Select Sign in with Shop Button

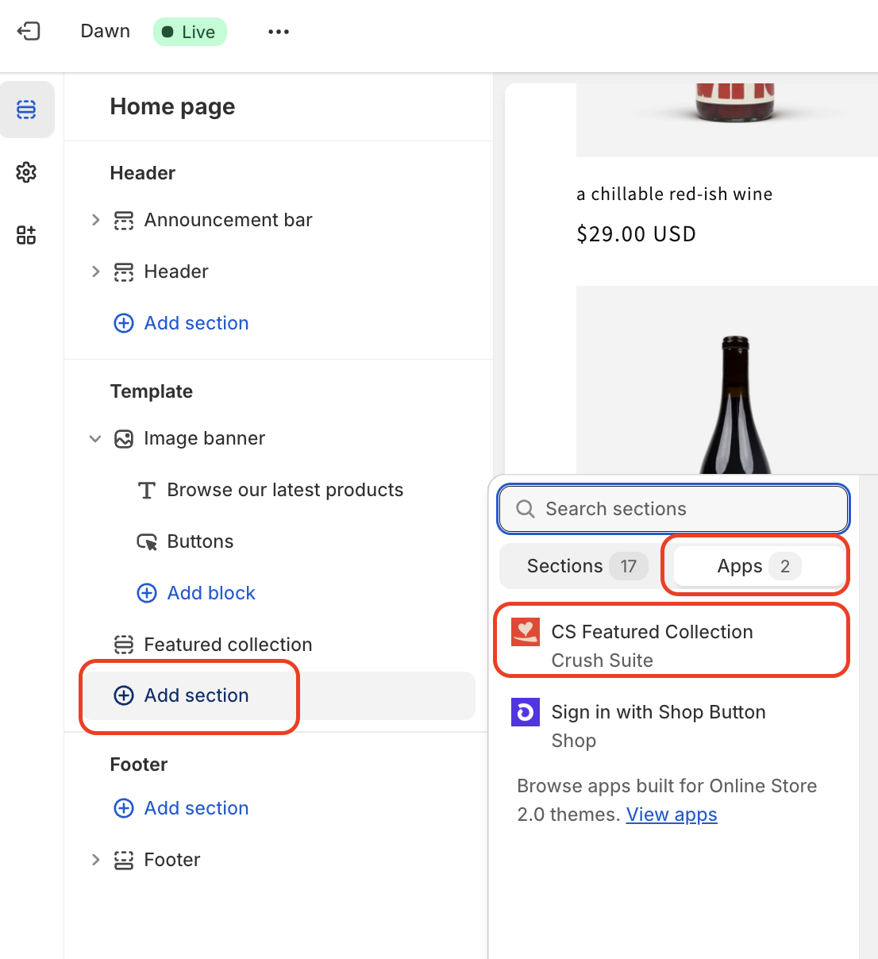coord(672,726)
